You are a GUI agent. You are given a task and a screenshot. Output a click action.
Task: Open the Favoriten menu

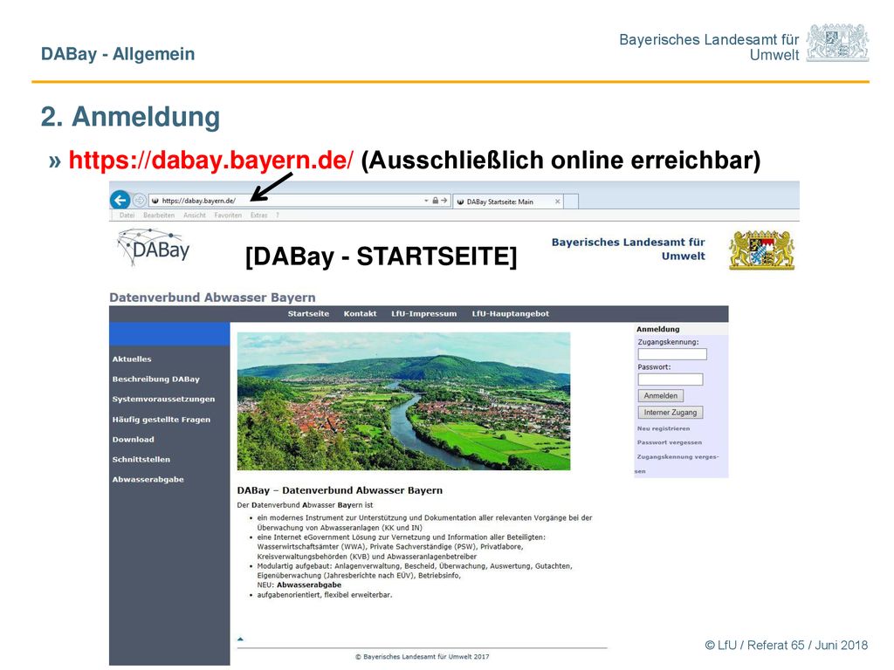[228, 215]
